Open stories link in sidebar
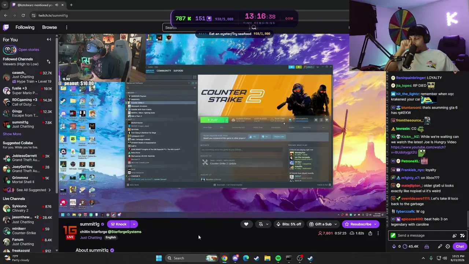 (x=29, y=49)
